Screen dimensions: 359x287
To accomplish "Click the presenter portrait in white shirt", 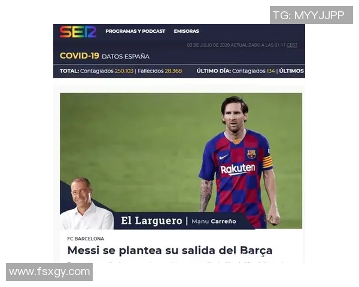I will [87, 203].
